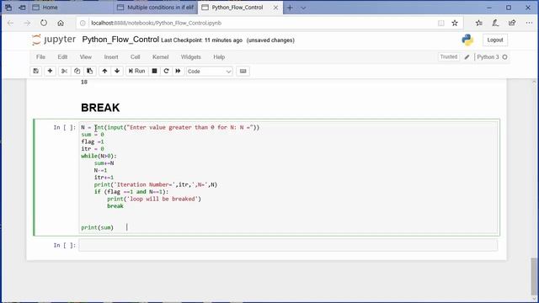Click the edit mode pencil indicator

467,57
